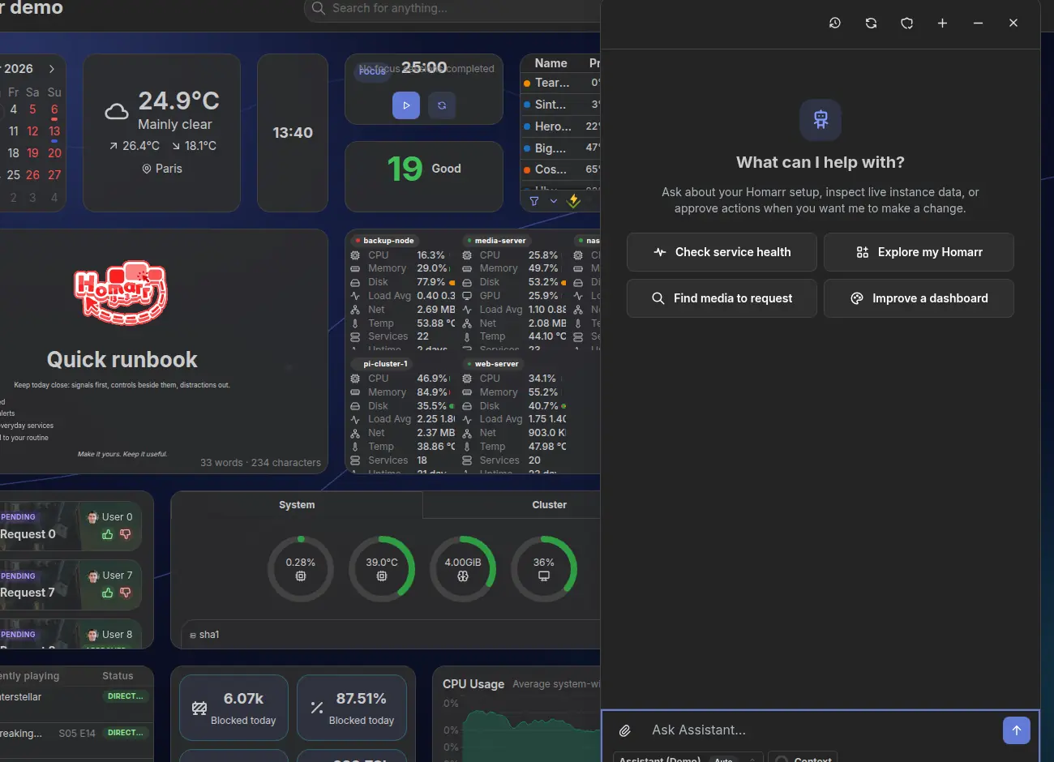Click Explore my Homarr suggestion
Screen dimensions: 1054x762
(919, 252)
